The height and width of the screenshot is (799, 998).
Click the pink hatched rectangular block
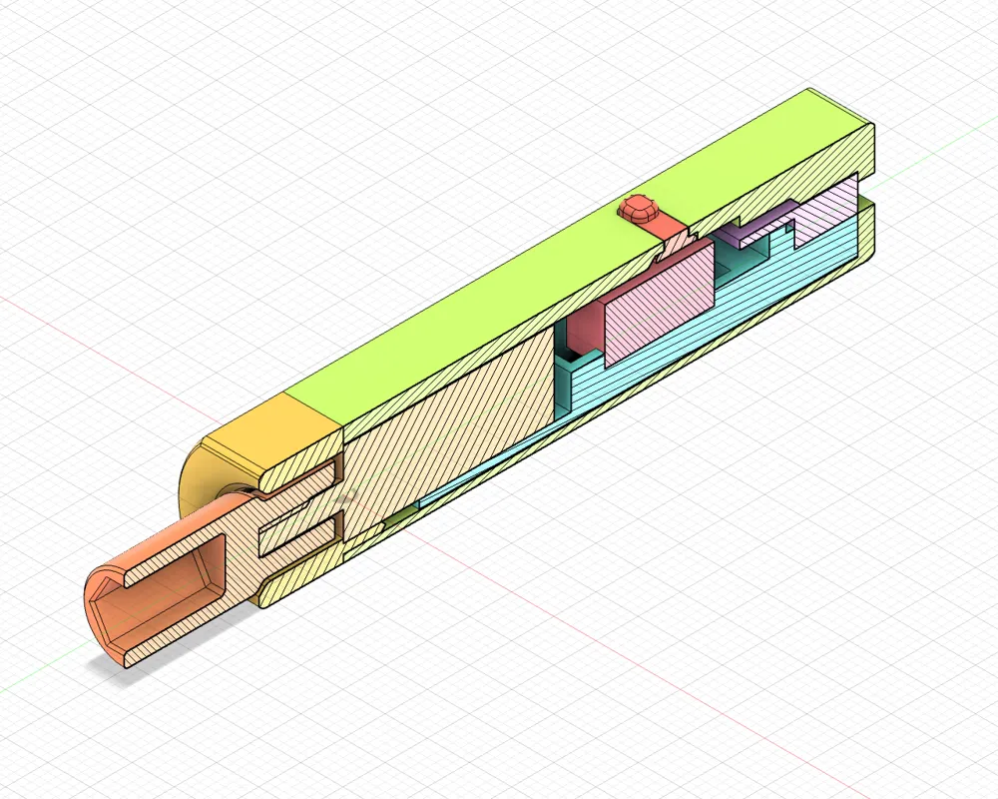[x=660, y=304]
